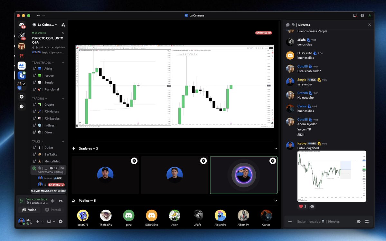Open the Mentalidad channel

click(x=49, y=161)
